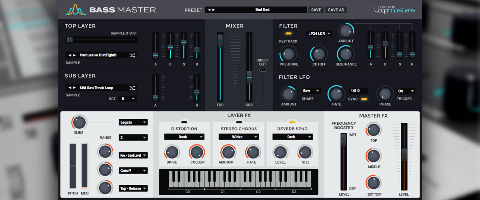Disable the Reverb Send effect switch

point(292,122)
